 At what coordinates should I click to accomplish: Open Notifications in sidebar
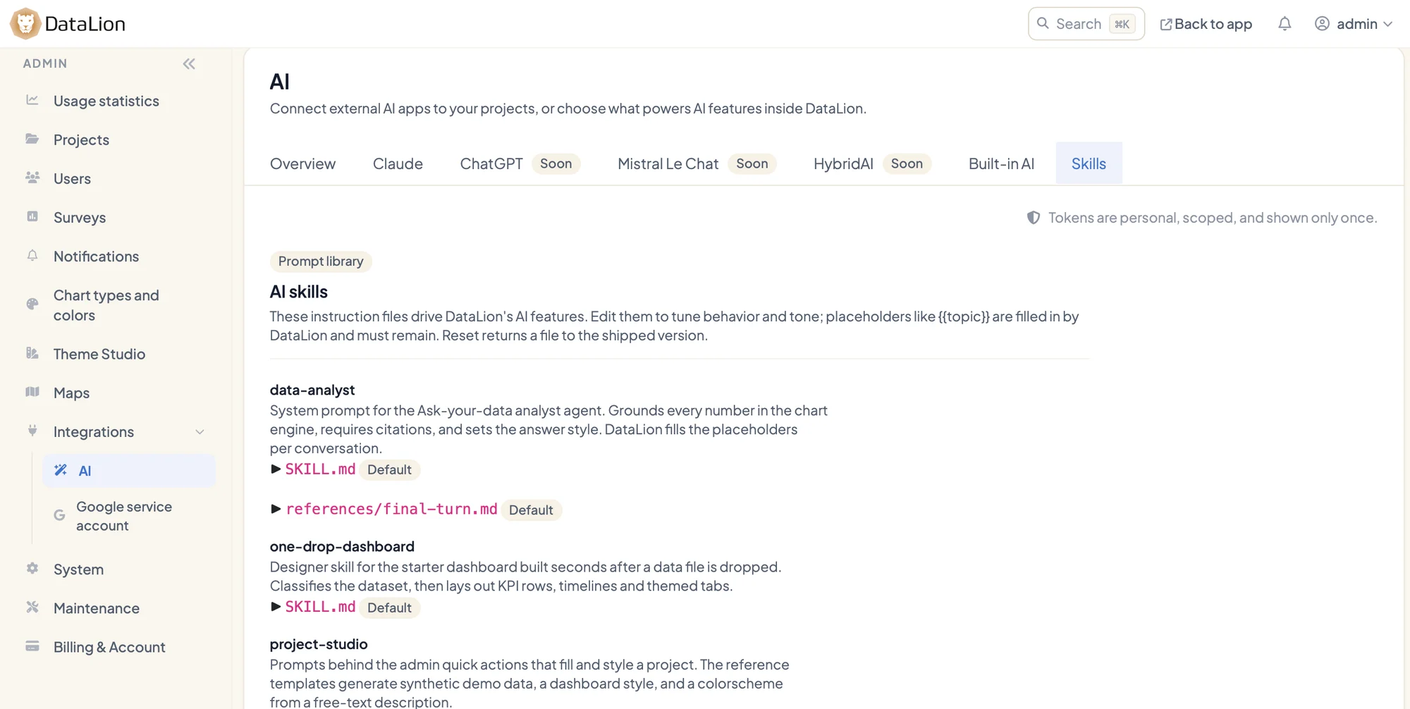tap(96, 256)
